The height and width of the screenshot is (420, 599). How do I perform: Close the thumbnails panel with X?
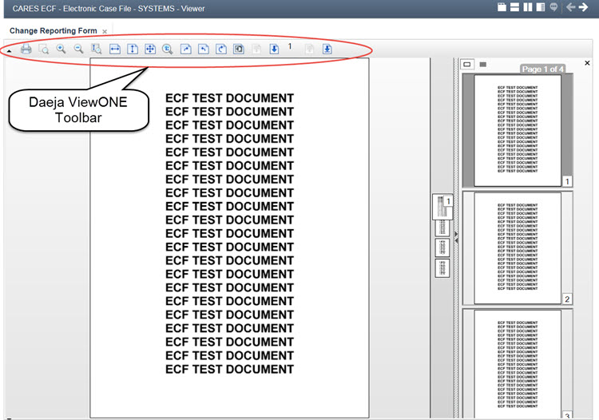(x=587, y=63)
